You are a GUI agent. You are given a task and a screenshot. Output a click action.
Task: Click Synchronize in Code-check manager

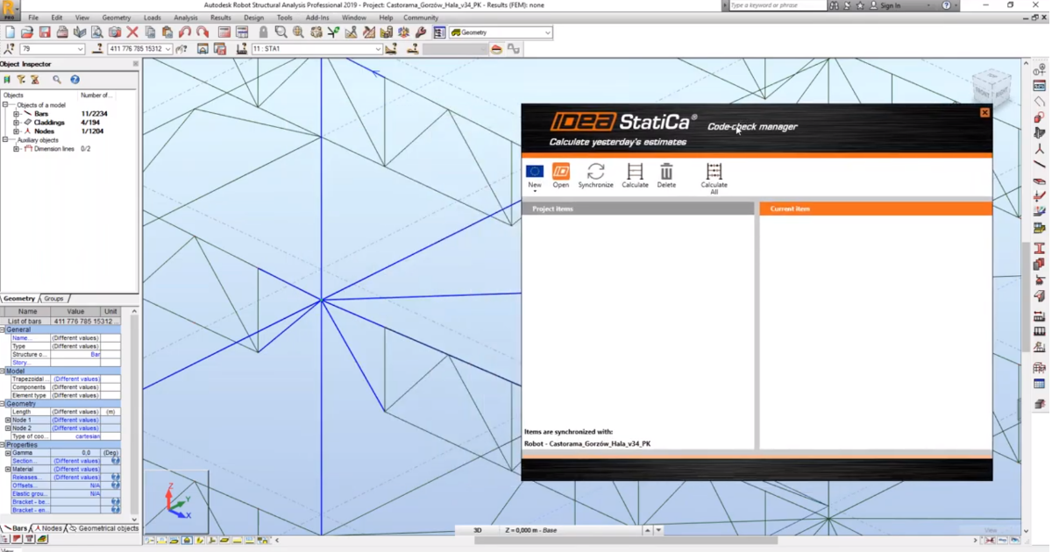point(595,175)
